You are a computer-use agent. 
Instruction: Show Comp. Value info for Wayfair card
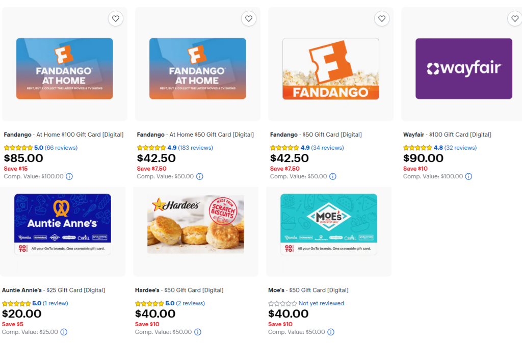click(468, 176)
